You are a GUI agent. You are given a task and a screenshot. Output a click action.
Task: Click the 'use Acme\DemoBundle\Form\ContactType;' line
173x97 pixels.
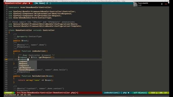coord(30,18)
